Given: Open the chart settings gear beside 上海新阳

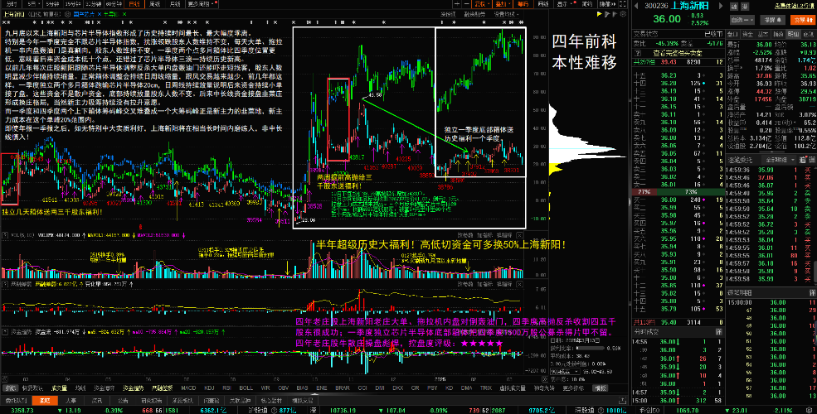Looking at the screenshot, I should pos(68,14).
